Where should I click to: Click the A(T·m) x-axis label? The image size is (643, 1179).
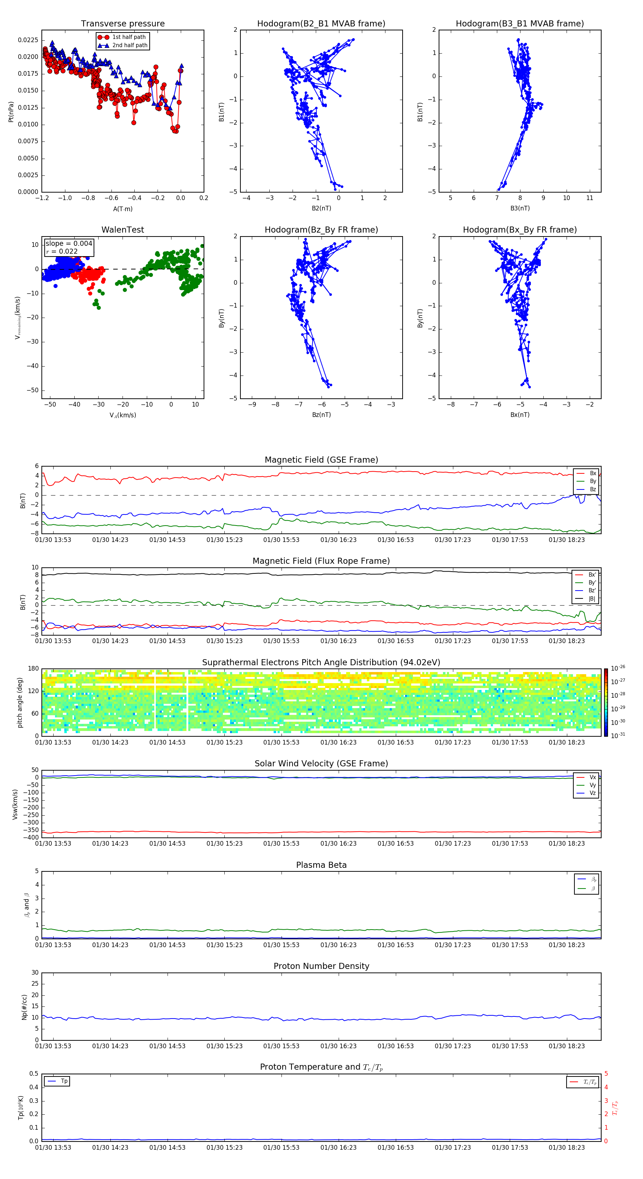[x=123, y=209]
